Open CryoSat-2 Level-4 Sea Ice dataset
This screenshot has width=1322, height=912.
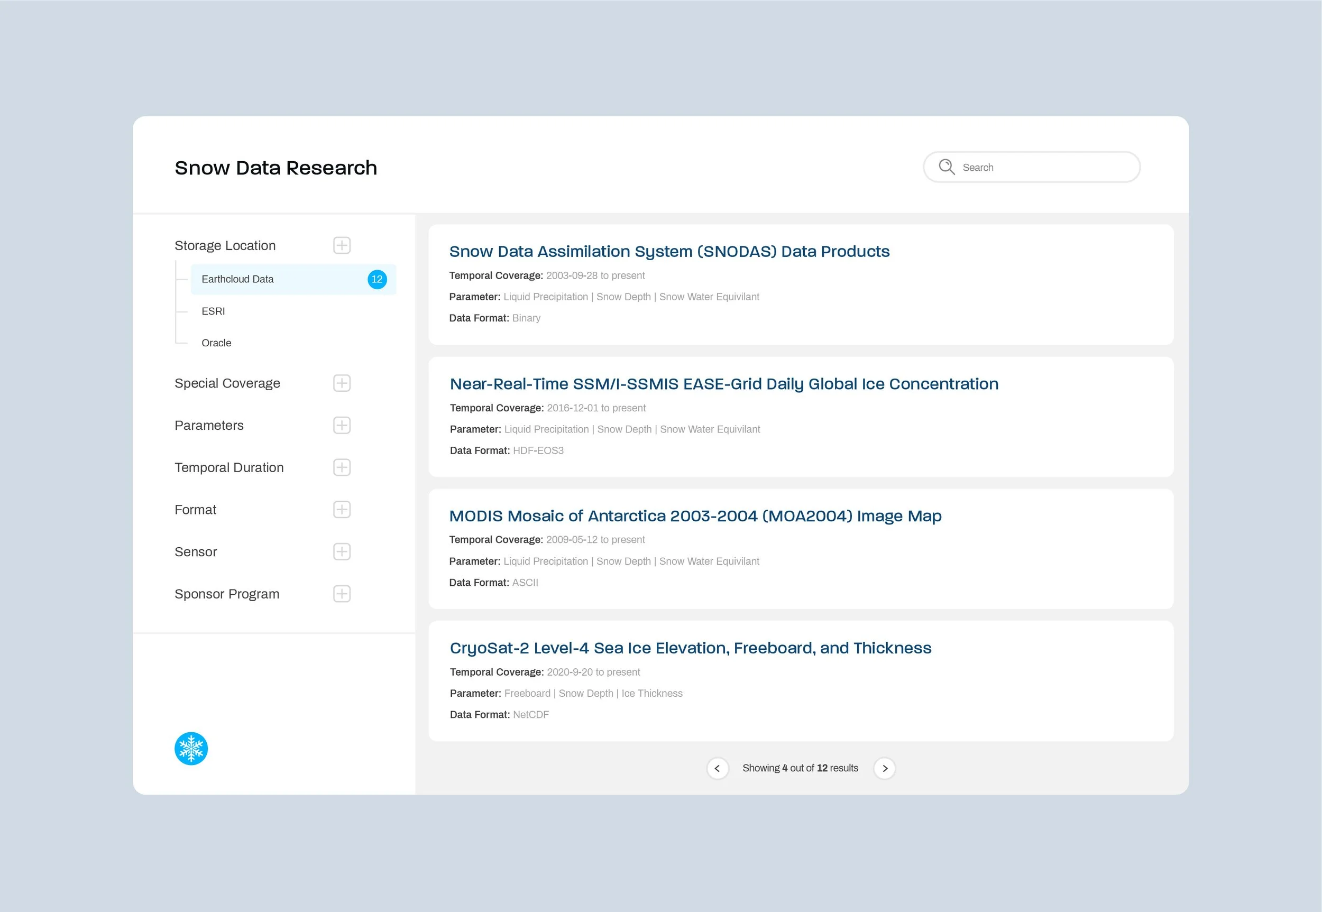coord(690,648)
